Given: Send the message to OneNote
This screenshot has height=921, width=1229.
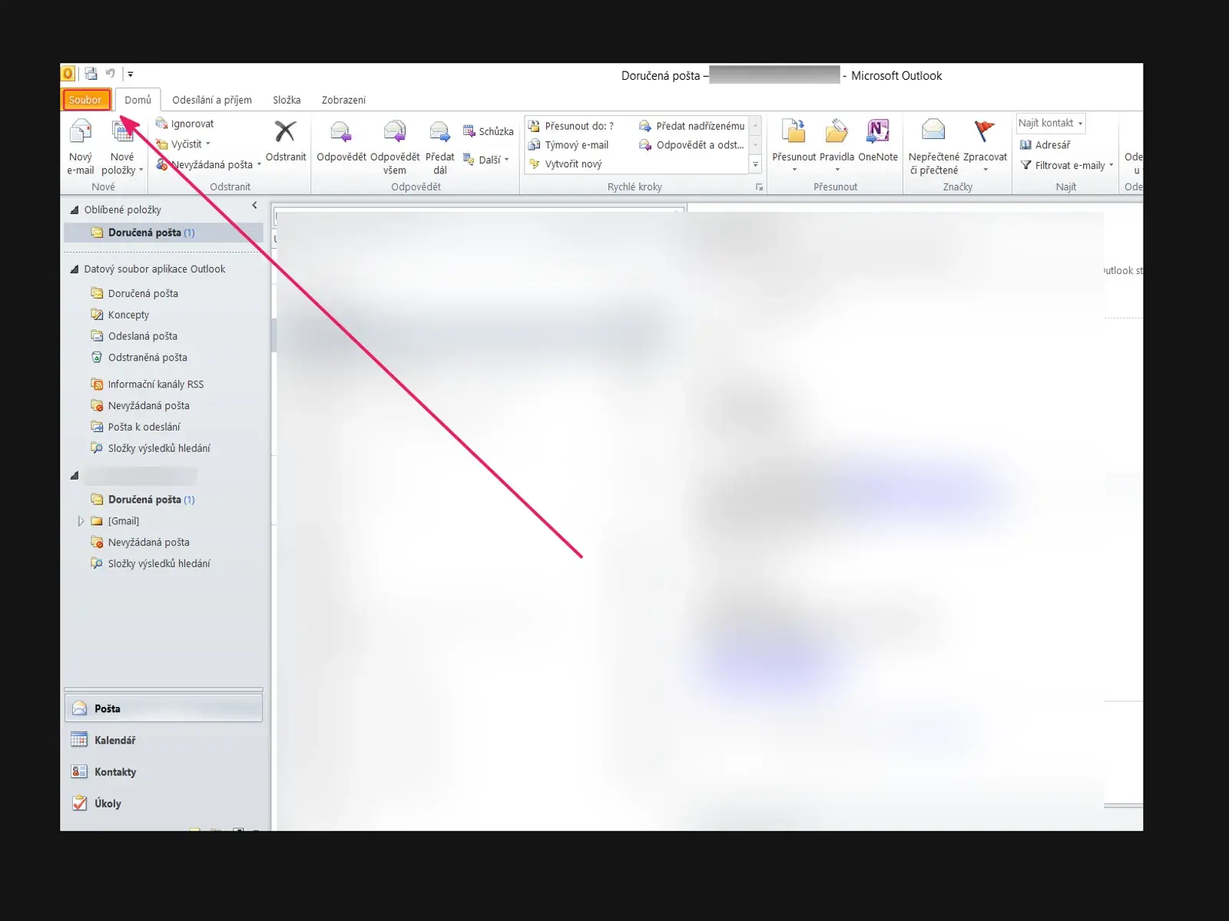Looking at the screenshot, I should coord(878,141).
